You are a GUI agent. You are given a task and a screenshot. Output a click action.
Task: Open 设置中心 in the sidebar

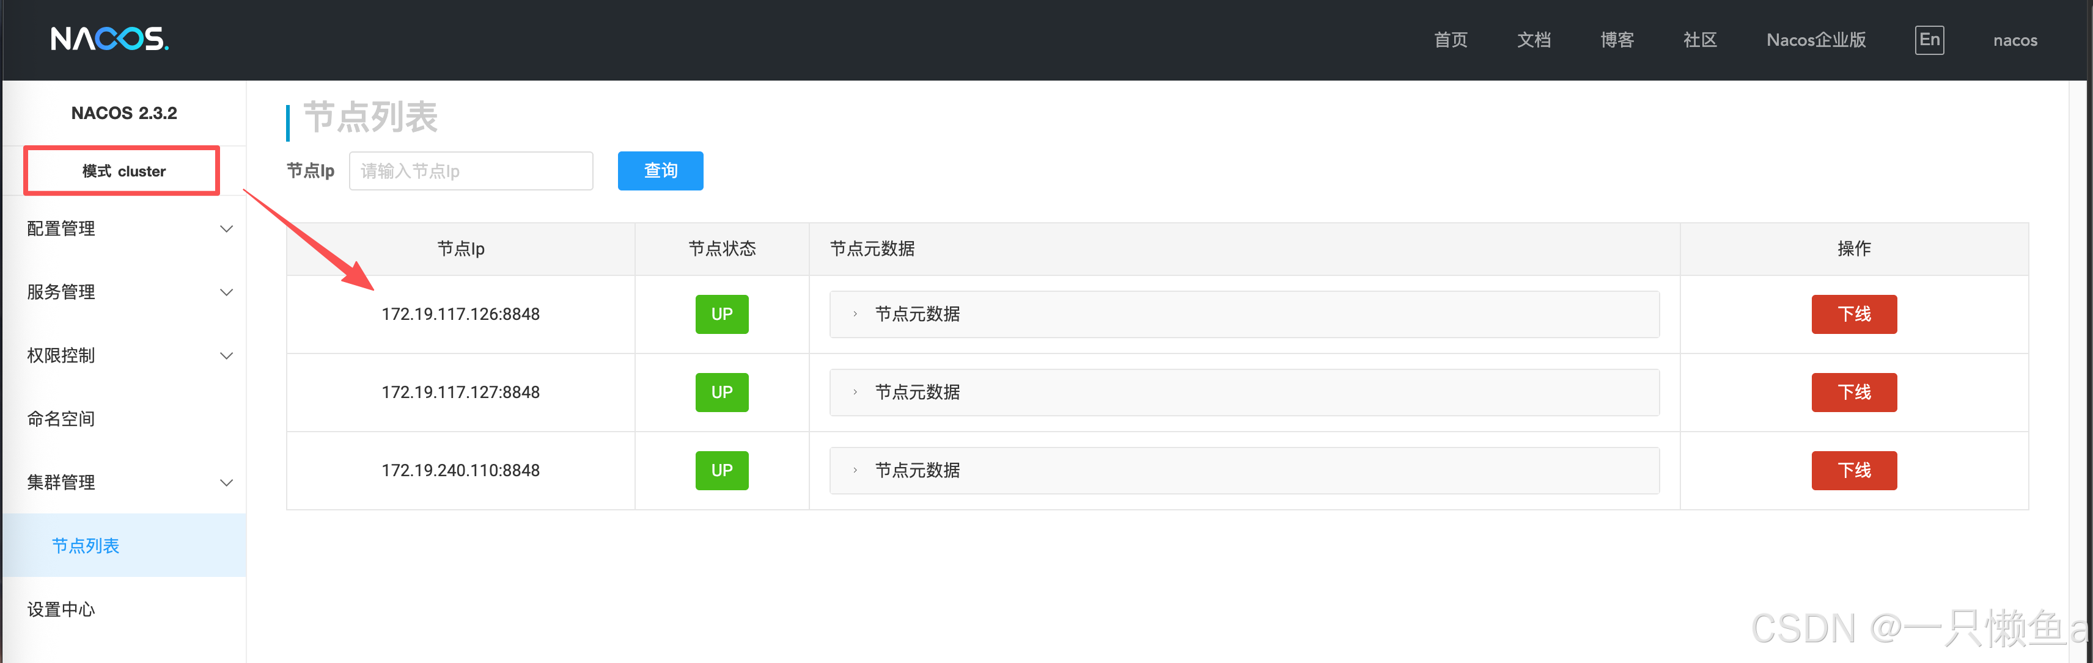point(62,609)
